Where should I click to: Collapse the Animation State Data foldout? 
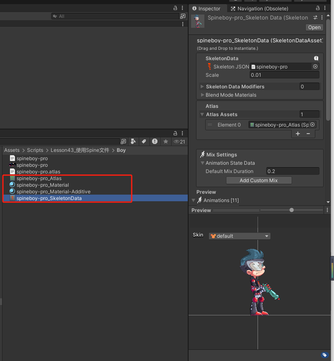[x=202, y=163]
